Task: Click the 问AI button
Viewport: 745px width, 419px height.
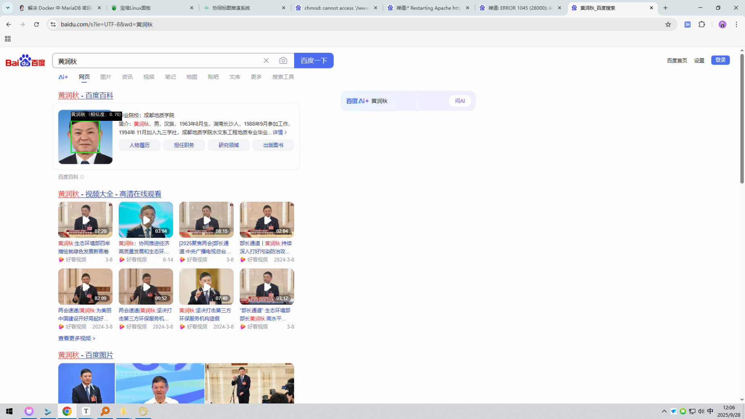Action: [x=460, y=101]
